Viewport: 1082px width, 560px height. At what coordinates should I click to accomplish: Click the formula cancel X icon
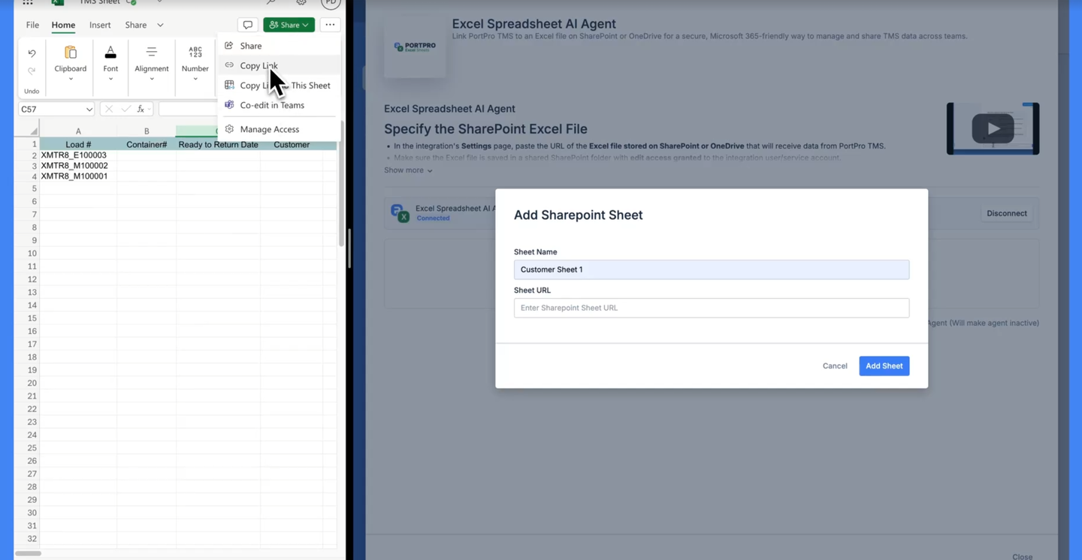pyautogui.click(x=109, y=110)
